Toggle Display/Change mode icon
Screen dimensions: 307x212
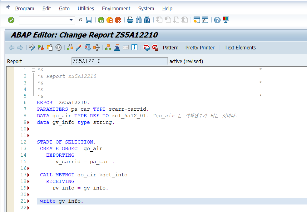pyautogui.click(x=32, y=48)
